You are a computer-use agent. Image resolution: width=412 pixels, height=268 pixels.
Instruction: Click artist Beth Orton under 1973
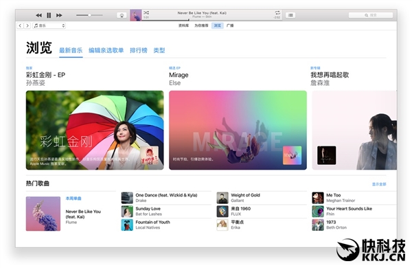[336, 227]
